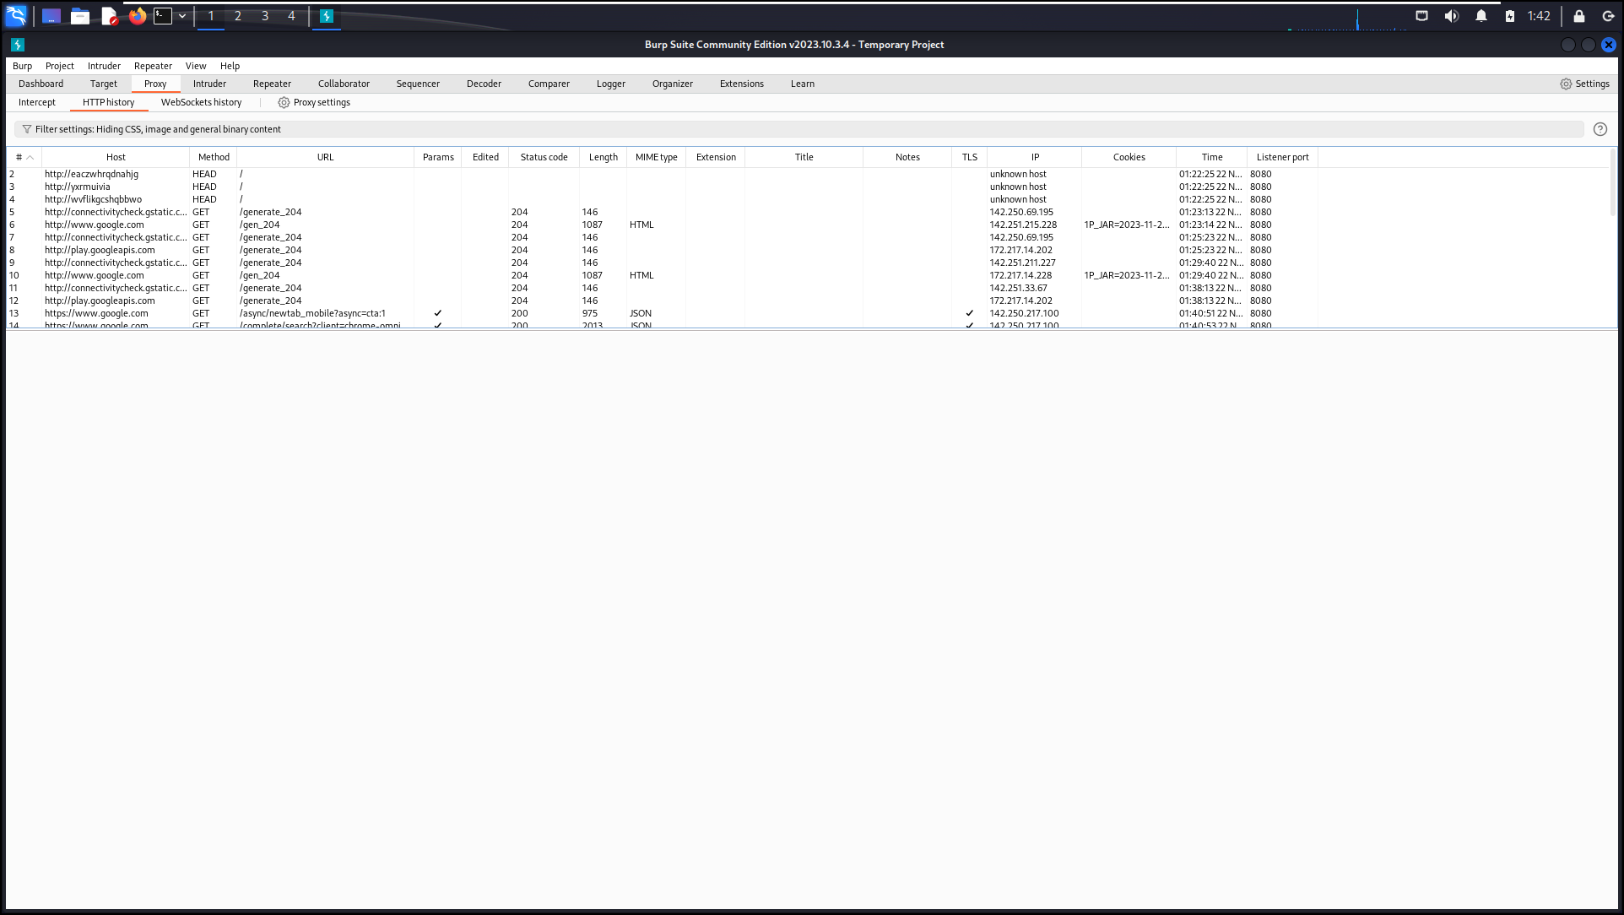Viewport: 1624px width, 915px height.
Task: Select row 13 /async/newtab_mobile request
Action: tap(809, 313)
